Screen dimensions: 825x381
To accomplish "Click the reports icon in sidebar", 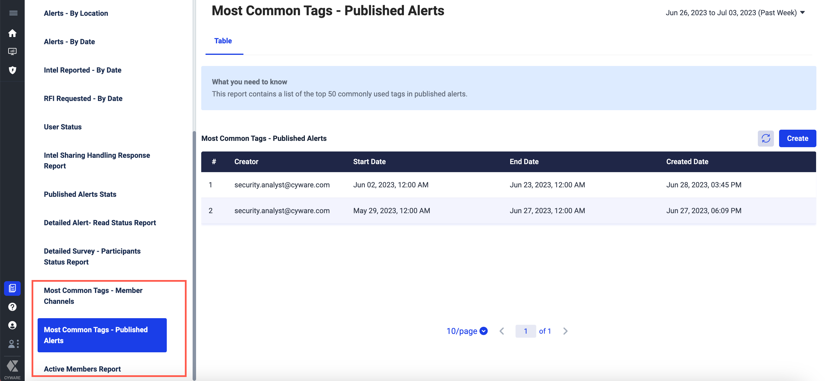I will 13,288.
